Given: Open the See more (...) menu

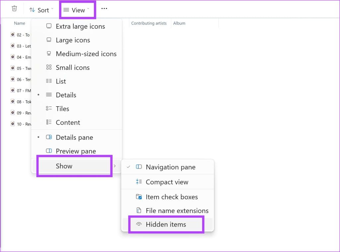Looking at the screenshot, I should click(x=104, y=8).
